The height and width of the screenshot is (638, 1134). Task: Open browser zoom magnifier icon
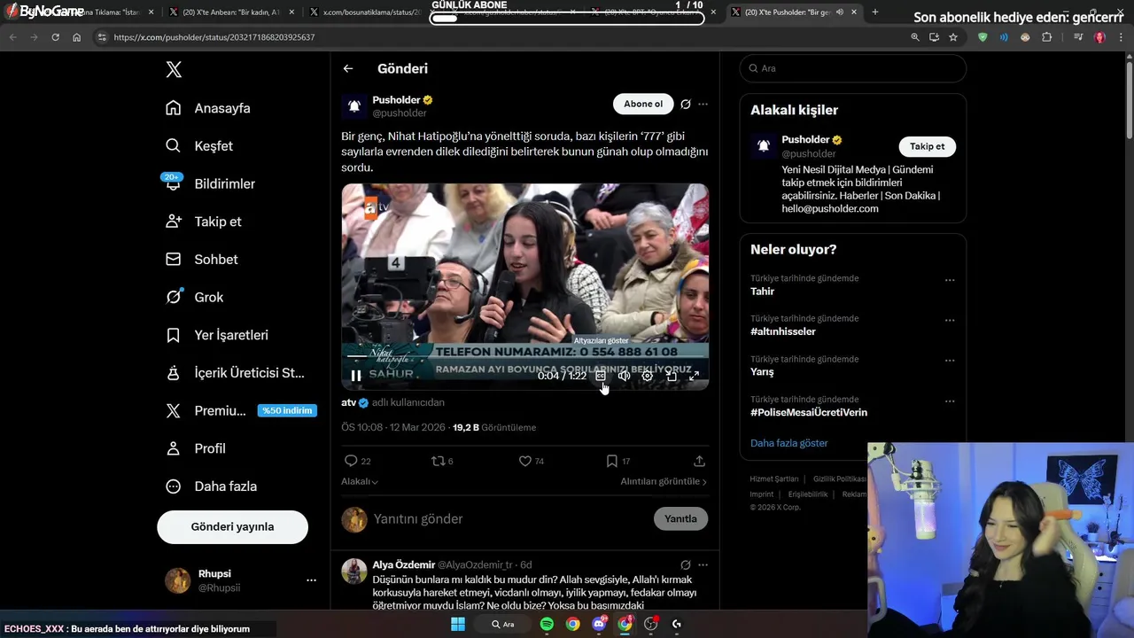pyautogui.click(x=915, y=37)
